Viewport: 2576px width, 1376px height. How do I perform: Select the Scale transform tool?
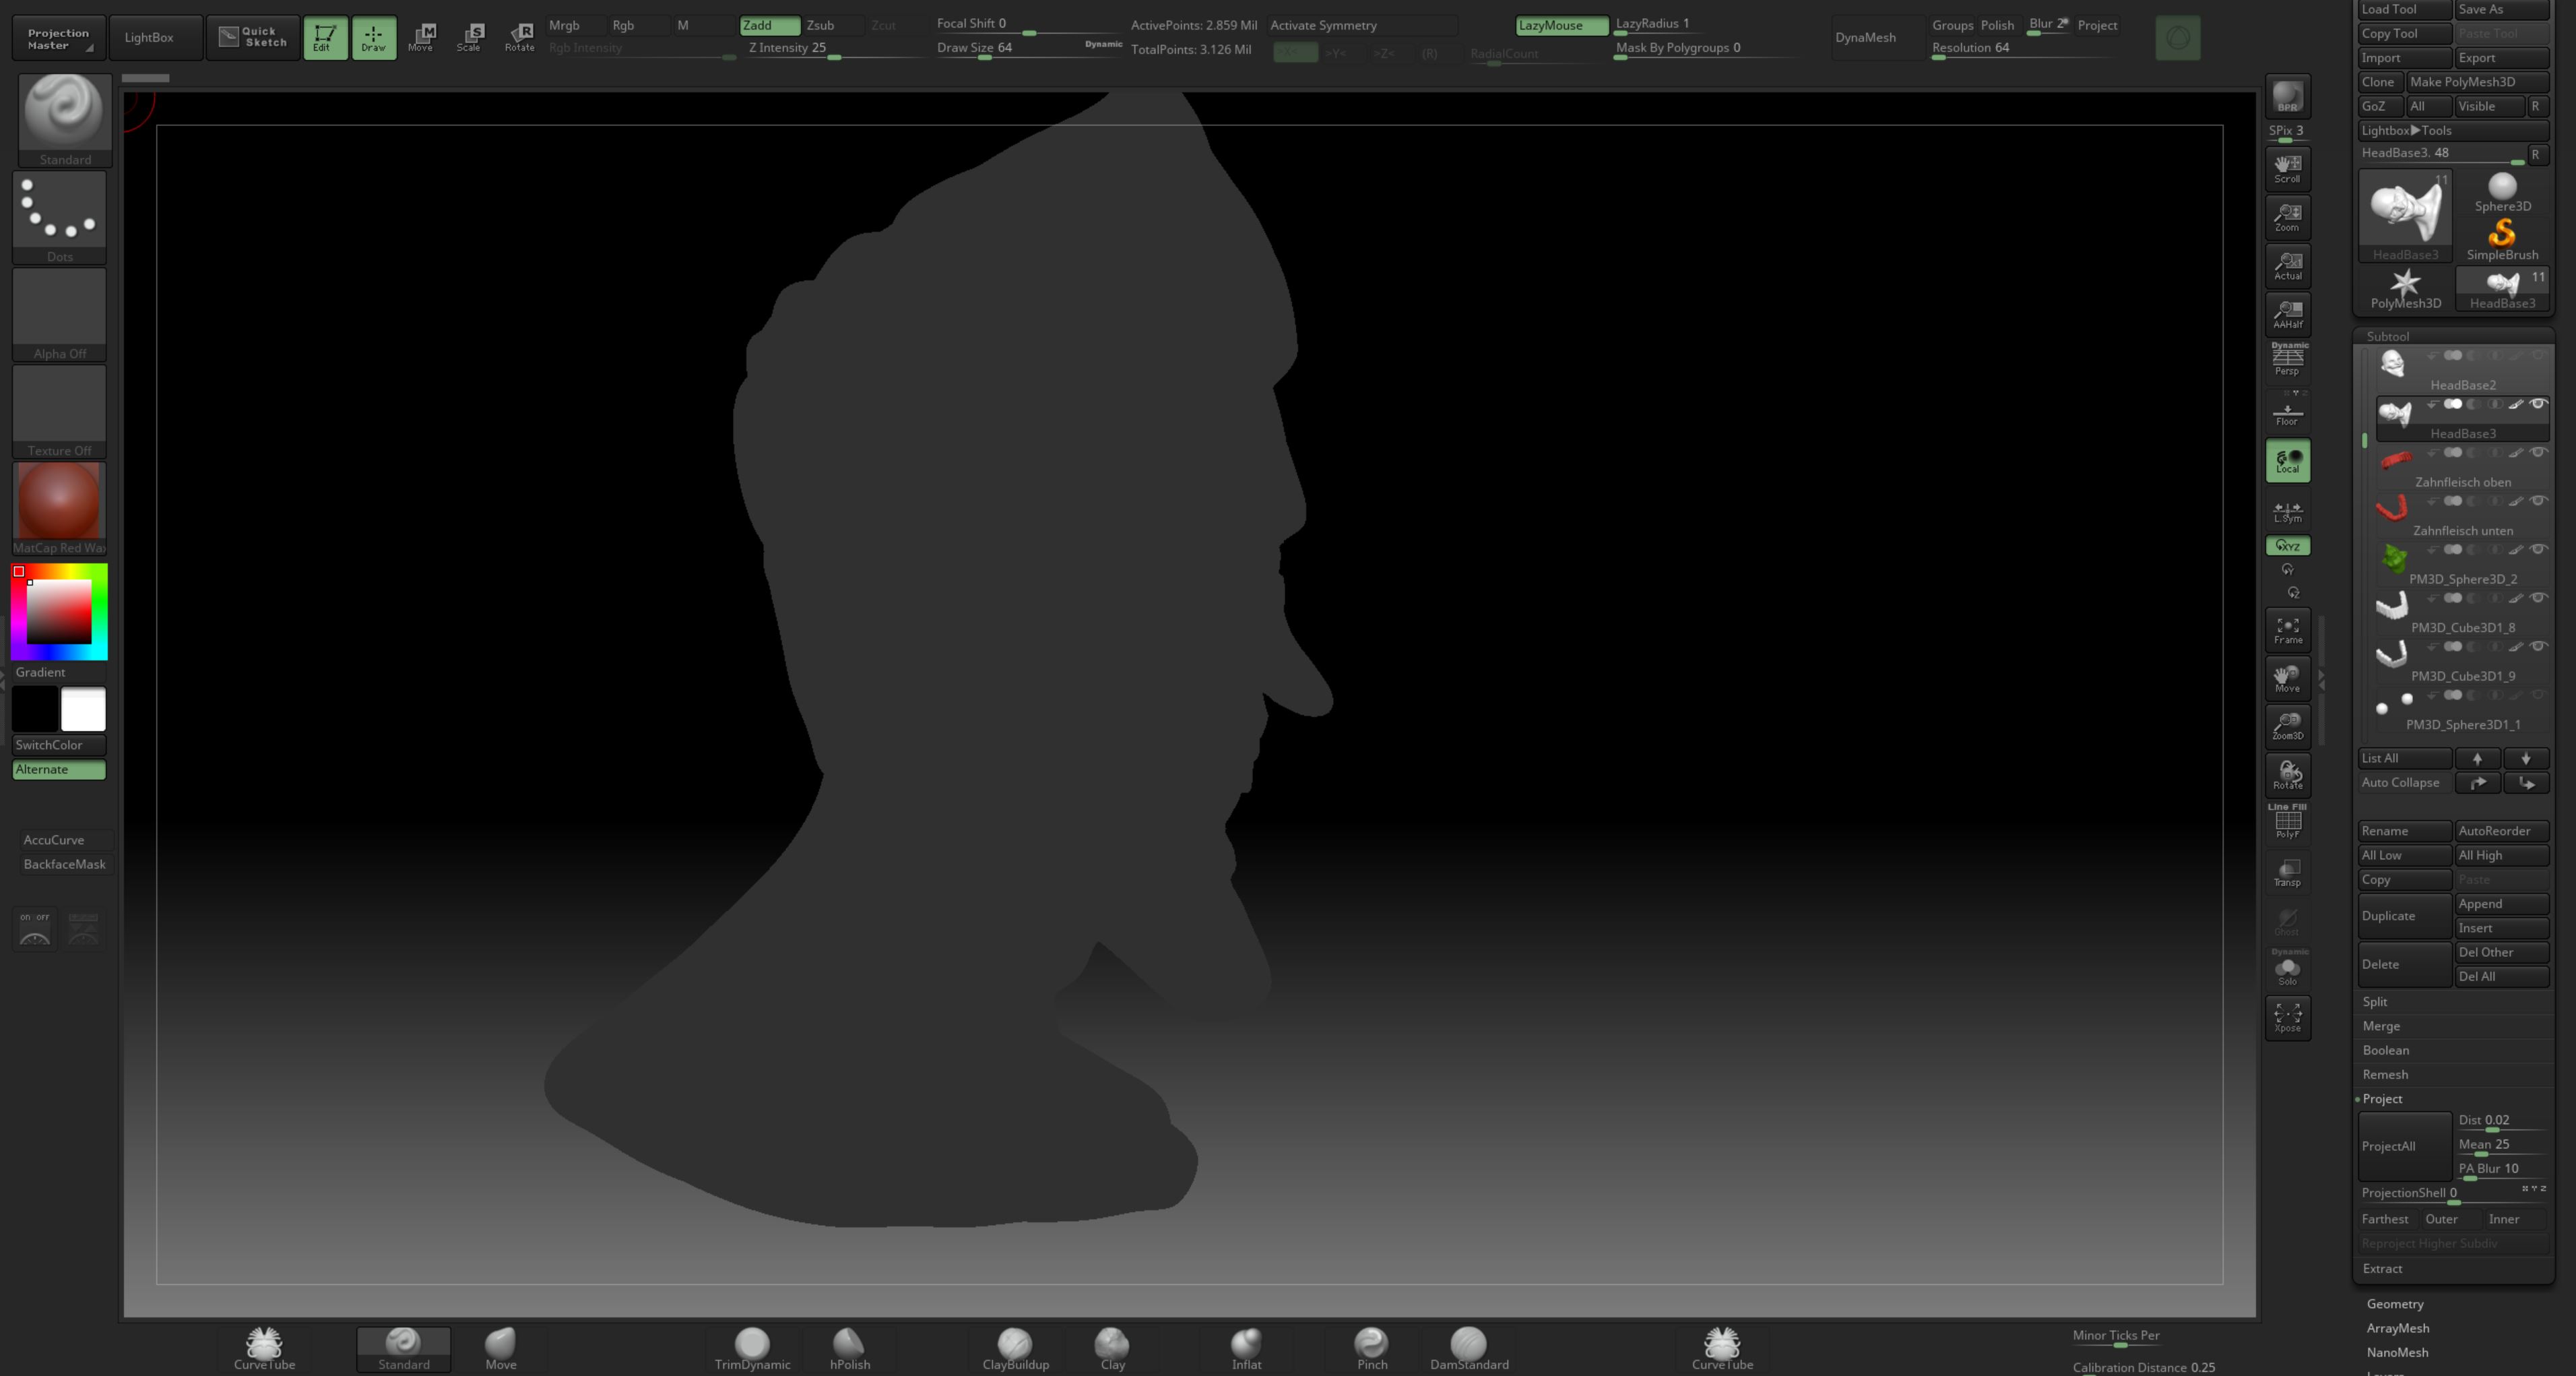coord(470,37)
